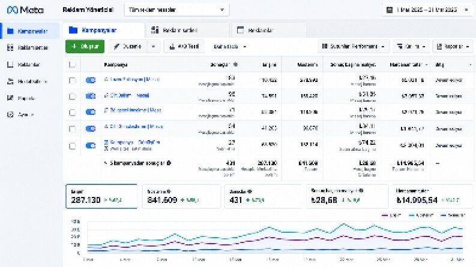Toggle off the first campaign in list
The width and height of the screenshot is (476, 267).
tap(91, 80)
